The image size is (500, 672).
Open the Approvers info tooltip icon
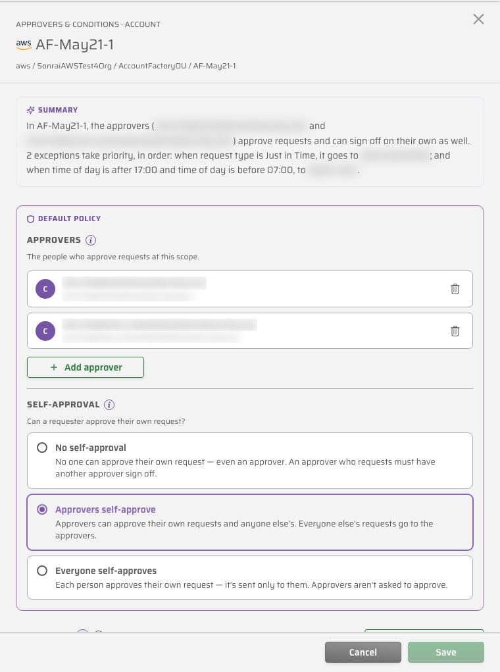tap(90, 240)
